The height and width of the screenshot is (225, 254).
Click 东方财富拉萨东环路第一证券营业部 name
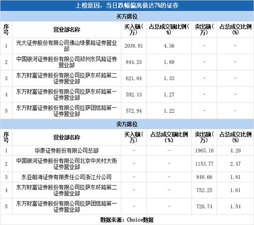coord(67,95)
